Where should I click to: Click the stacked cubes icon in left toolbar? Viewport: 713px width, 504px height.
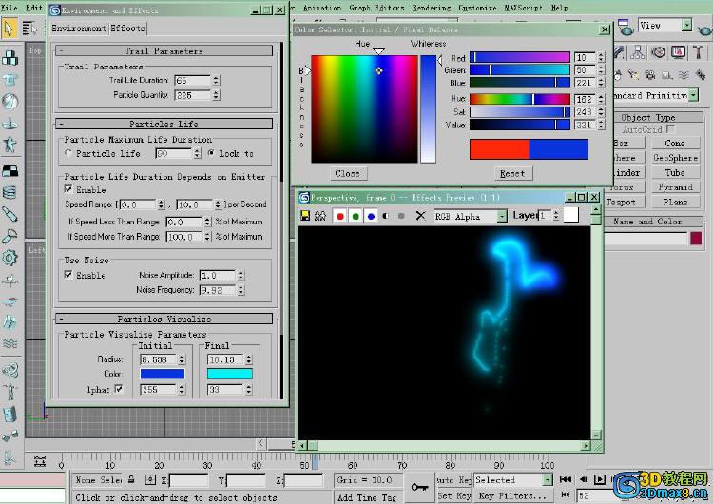coord(10,58)
